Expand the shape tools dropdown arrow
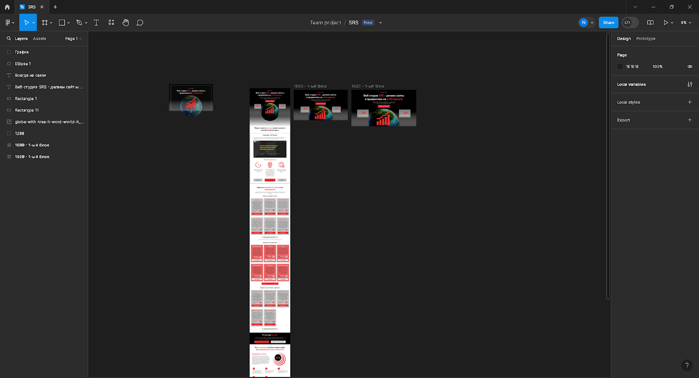The image size is (699, 378). point(69,23)
